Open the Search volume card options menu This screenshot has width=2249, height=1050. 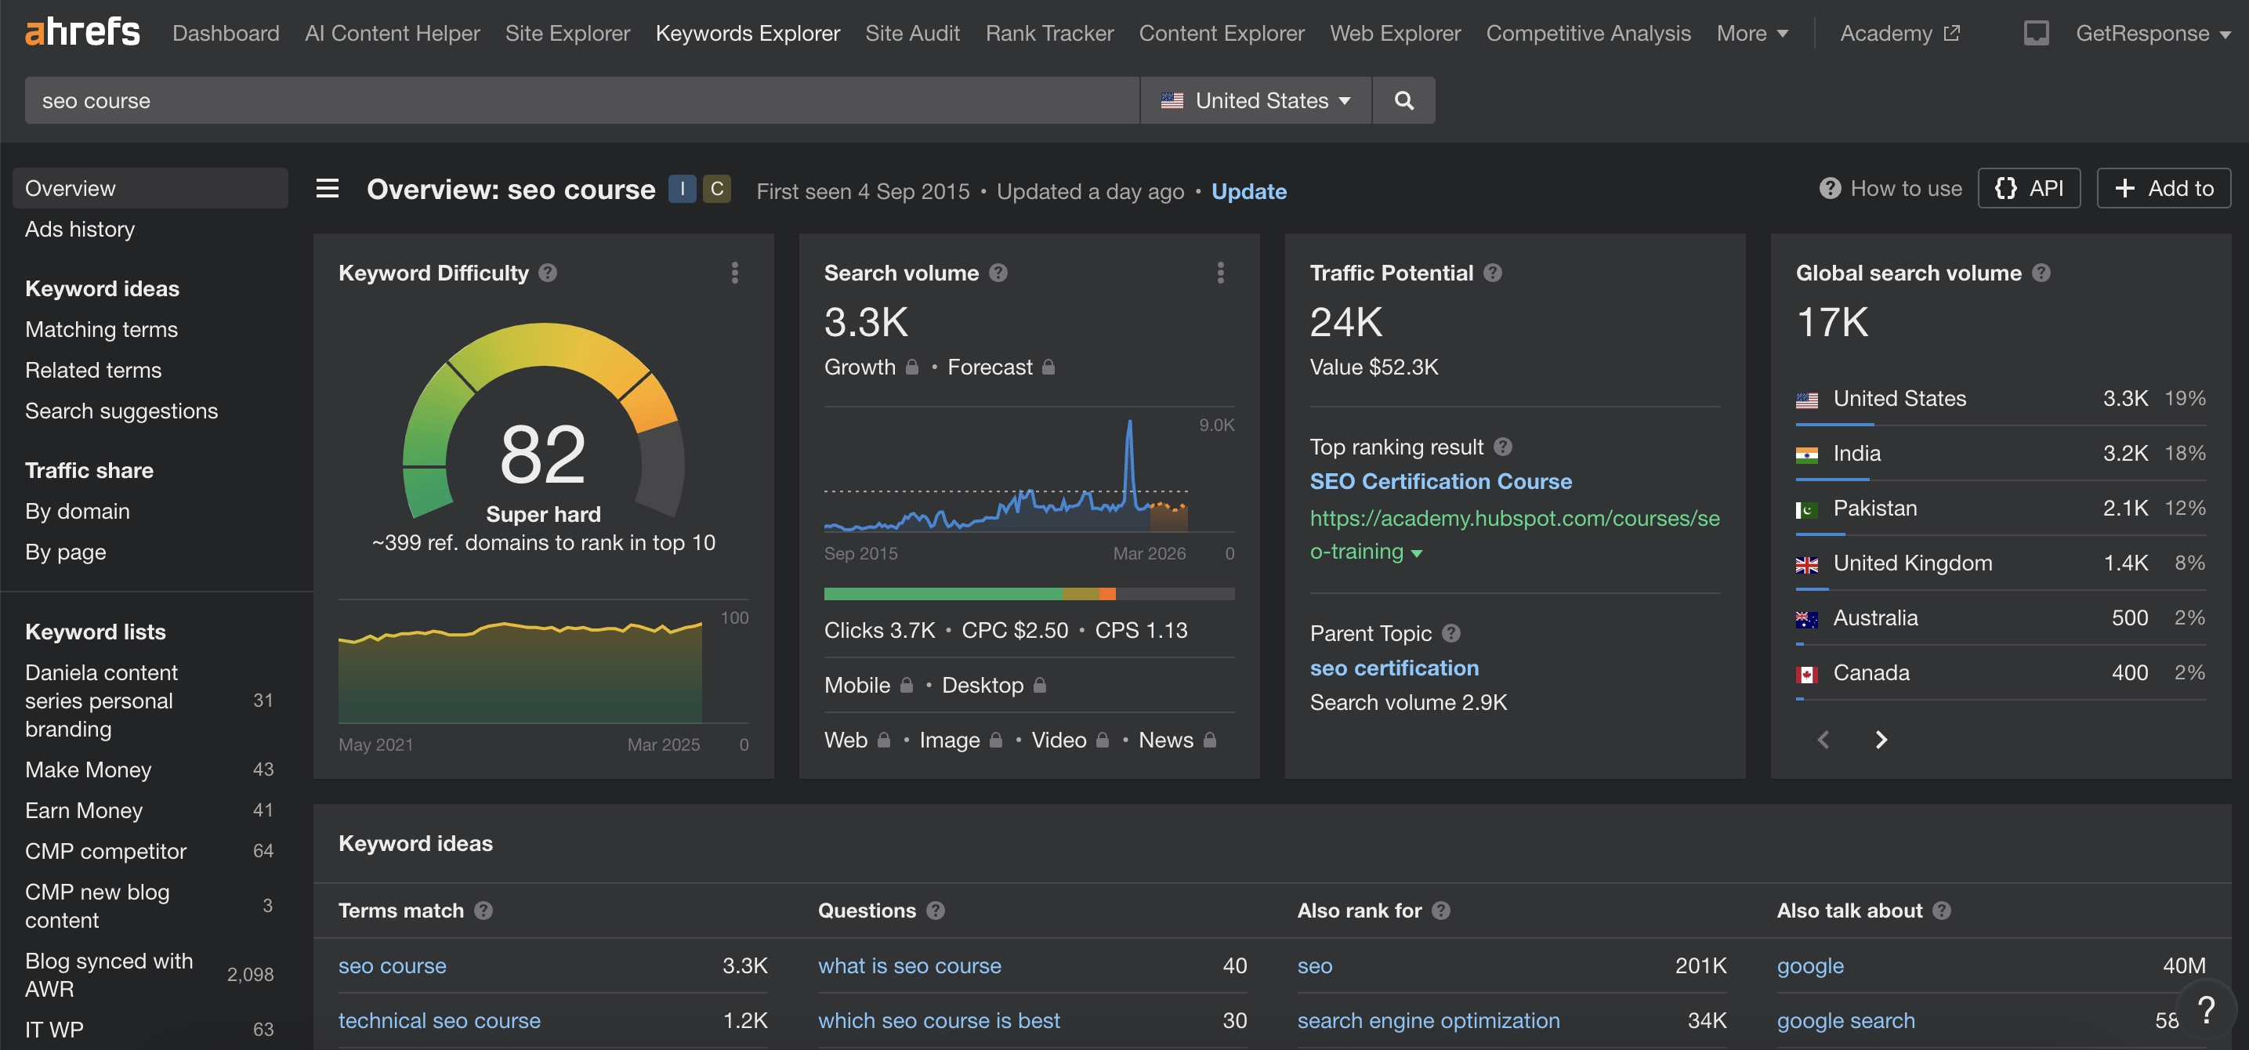tap(1222, 273)
